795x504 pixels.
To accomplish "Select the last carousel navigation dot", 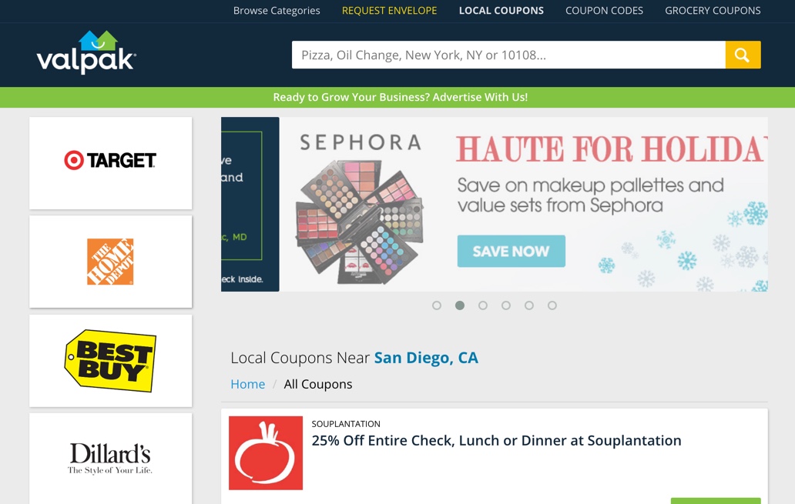I will (x=552, y=305).
